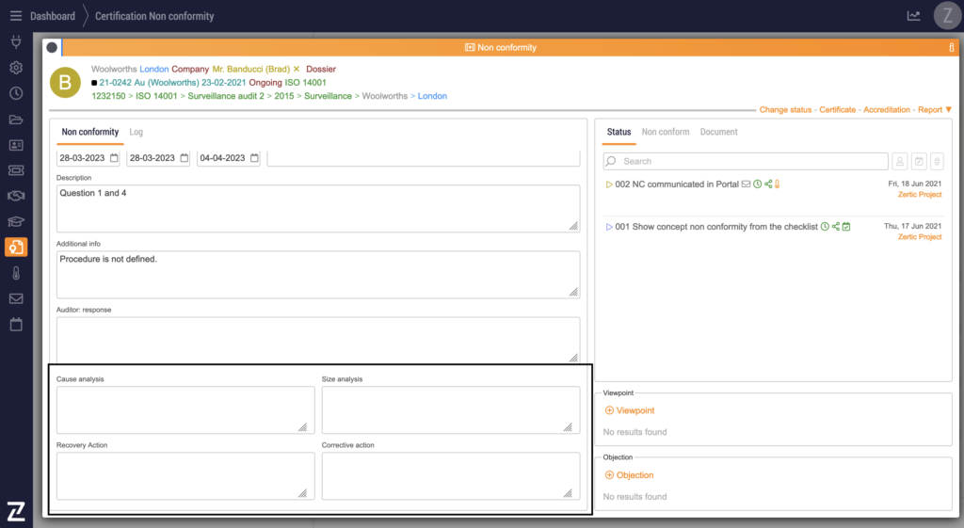Image resolution: width=964 pixels, height=528 pixels.
Task: Click the sort order icon beside Search
Action: click(937, 161)
